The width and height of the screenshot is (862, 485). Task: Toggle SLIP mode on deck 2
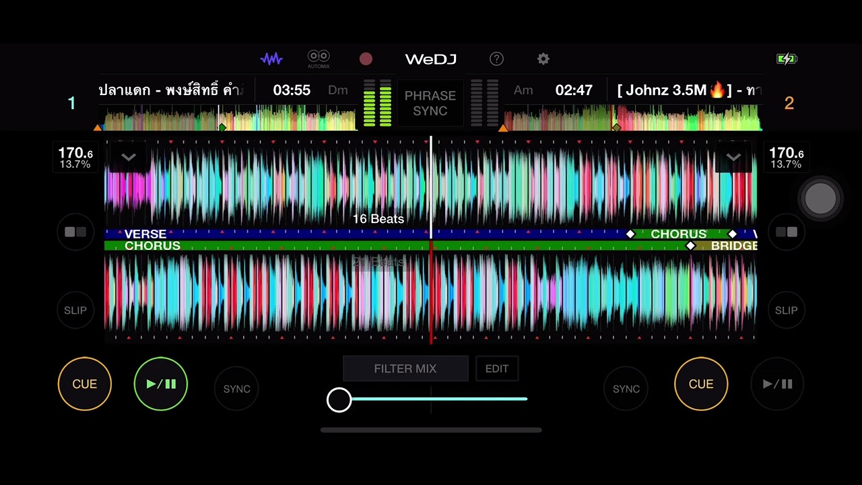787,310
